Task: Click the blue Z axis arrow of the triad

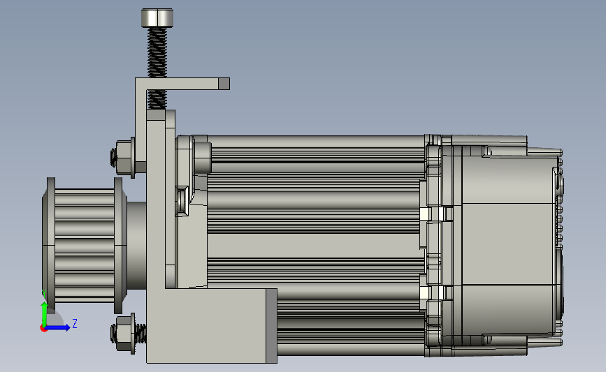Action: click(58, 327)
